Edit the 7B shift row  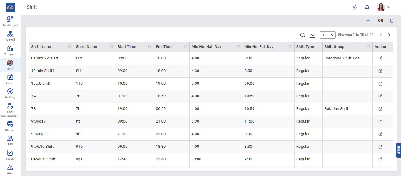pyautogui.click(x=380, y=109)
